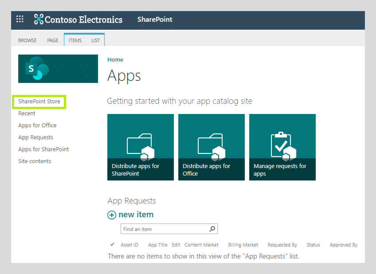Switch to the BROWSE ribbon tab
This screenshot has width=376, height=274.
click(x=27, y=40)
